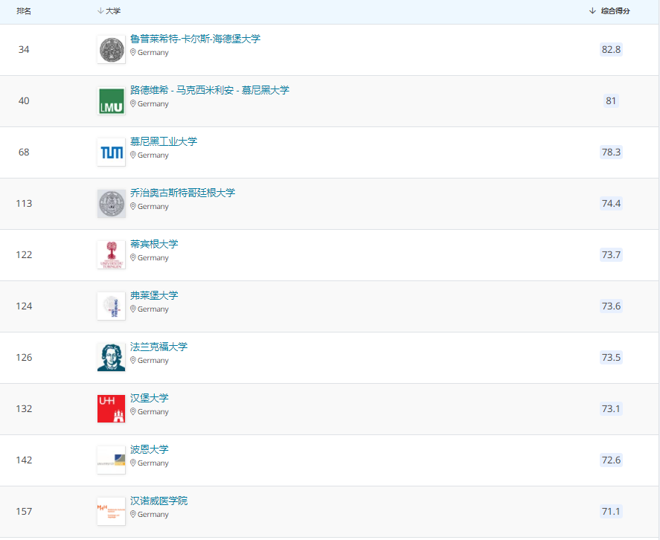
Task: Click the Heidelberg University seal logo
Action: pos(111,50)
